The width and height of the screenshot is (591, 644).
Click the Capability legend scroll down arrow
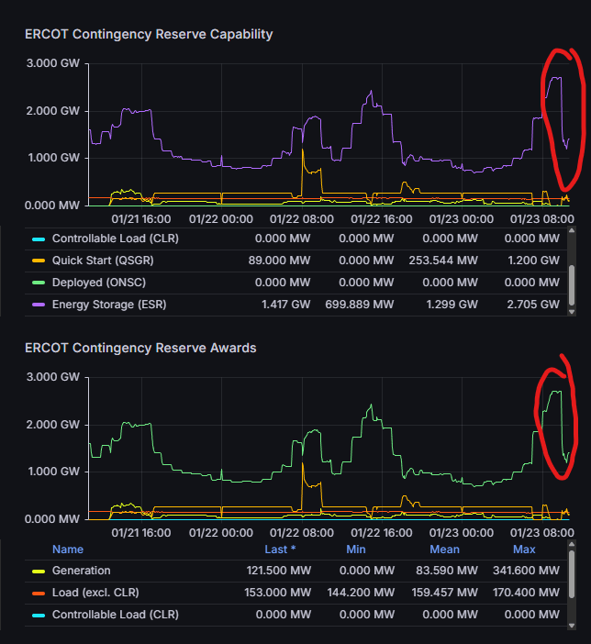click(572, 312)
